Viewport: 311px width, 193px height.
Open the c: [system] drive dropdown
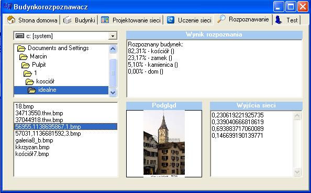point(113,36)
